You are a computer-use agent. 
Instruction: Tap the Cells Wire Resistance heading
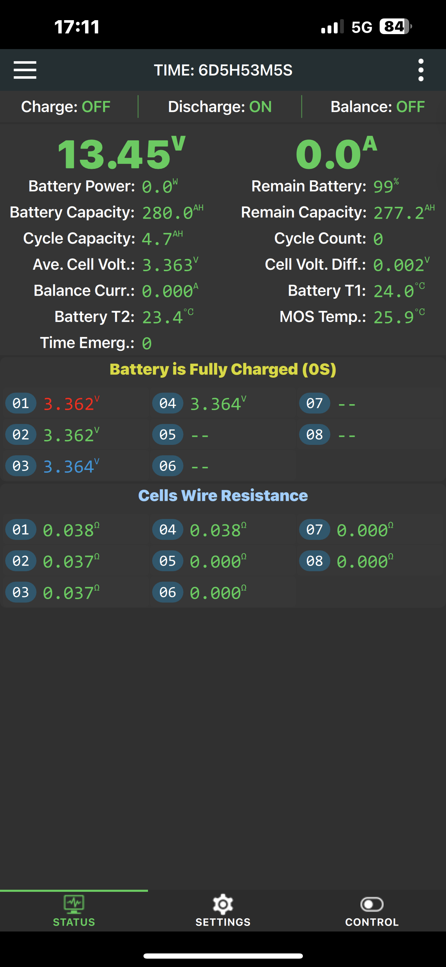[223, 496]
